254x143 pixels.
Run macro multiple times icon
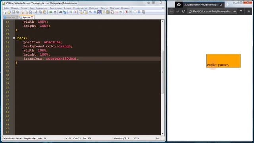pos(139,12)
